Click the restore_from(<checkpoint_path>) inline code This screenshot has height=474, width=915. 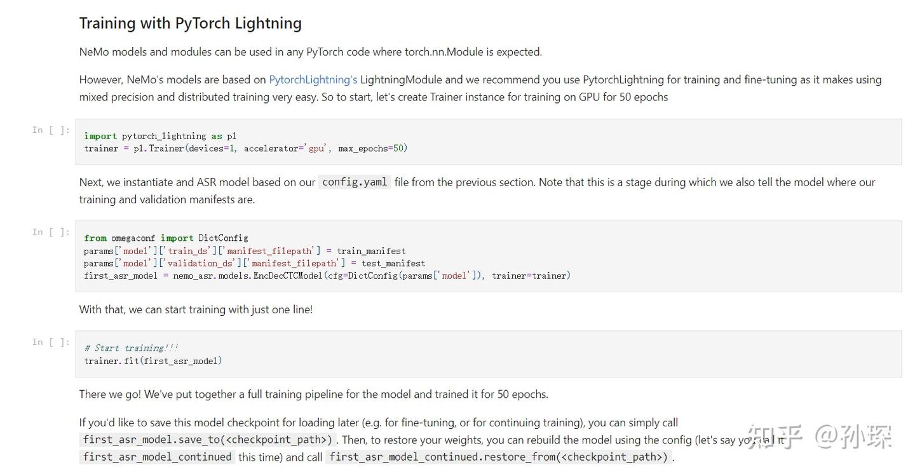[x=498, y=457]
